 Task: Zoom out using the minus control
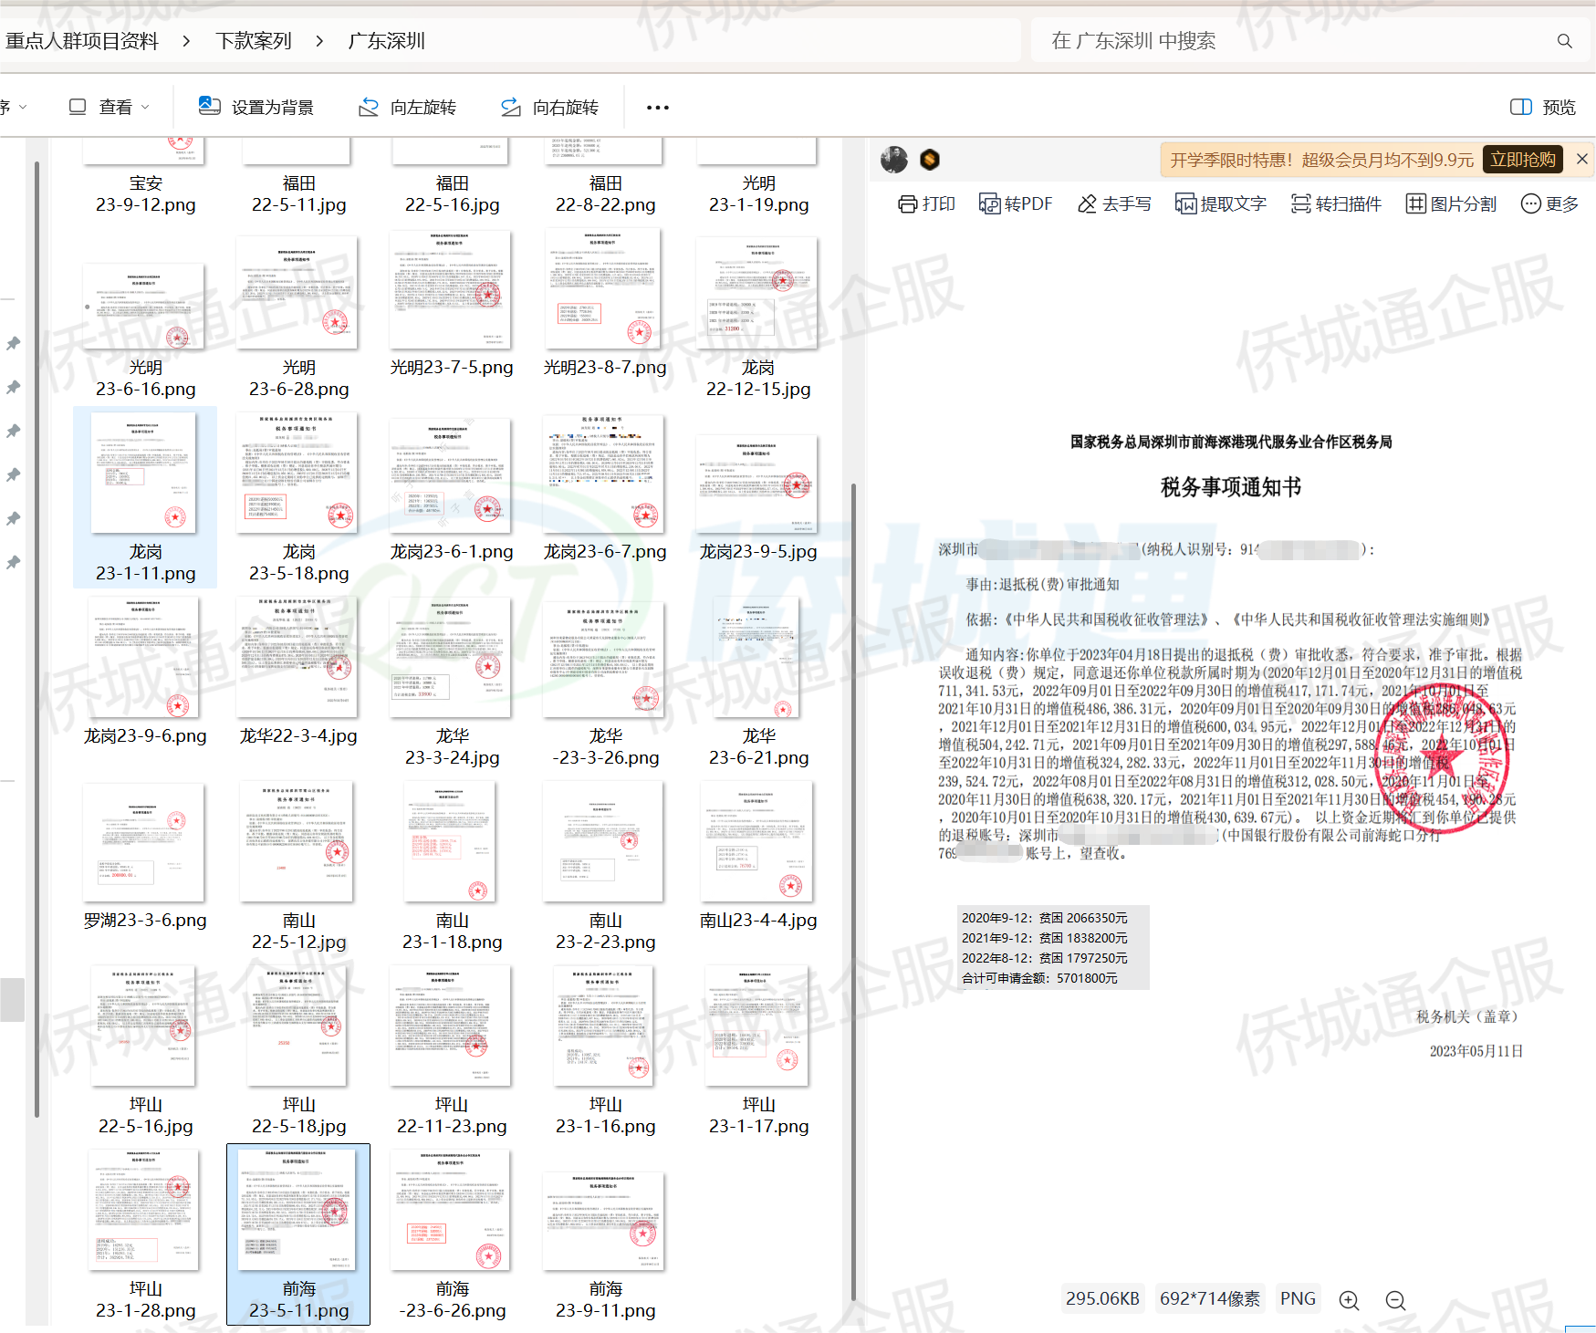(x=1395, y=1300)
